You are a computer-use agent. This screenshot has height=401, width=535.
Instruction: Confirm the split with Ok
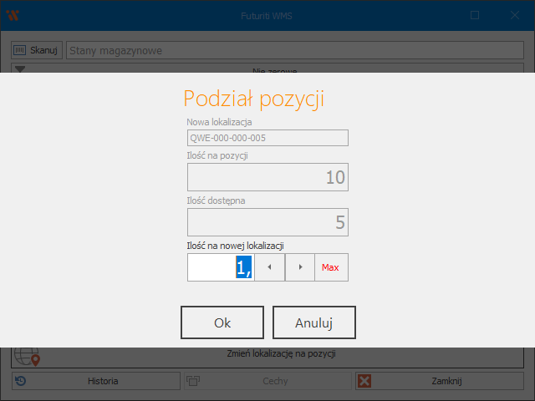(x=222, y=322)
